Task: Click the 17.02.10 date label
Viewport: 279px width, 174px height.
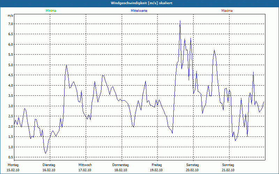Action: [85, 170]
